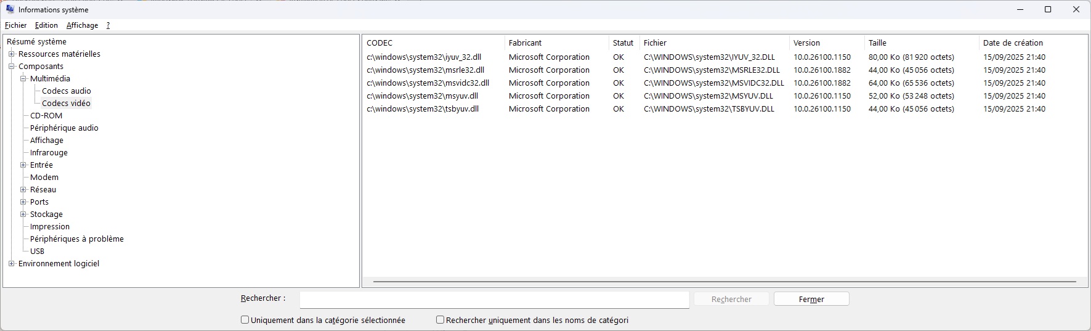The image size is (1091, 331).
Task: Click the Date de création column header
Action: point(1032,43)
